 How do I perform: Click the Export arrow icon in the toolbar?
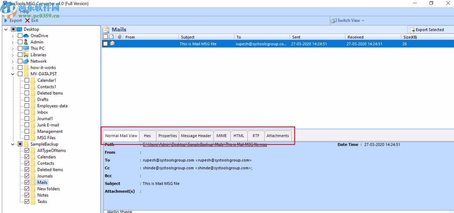coord(6,20)
